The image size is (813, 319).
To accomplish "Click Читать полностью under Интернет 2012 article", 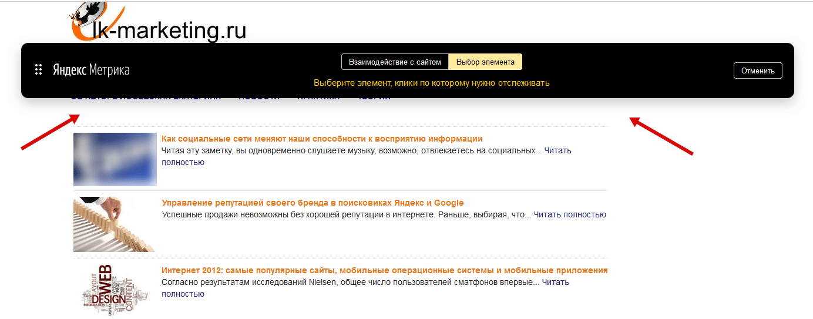I will [183, 294].
